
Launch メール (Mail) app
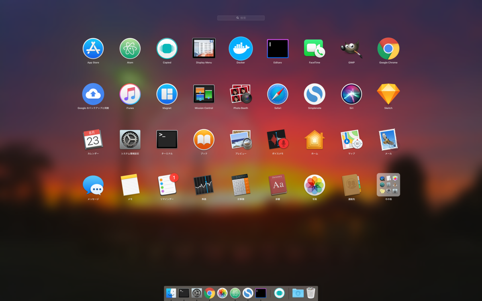(388, 140)
